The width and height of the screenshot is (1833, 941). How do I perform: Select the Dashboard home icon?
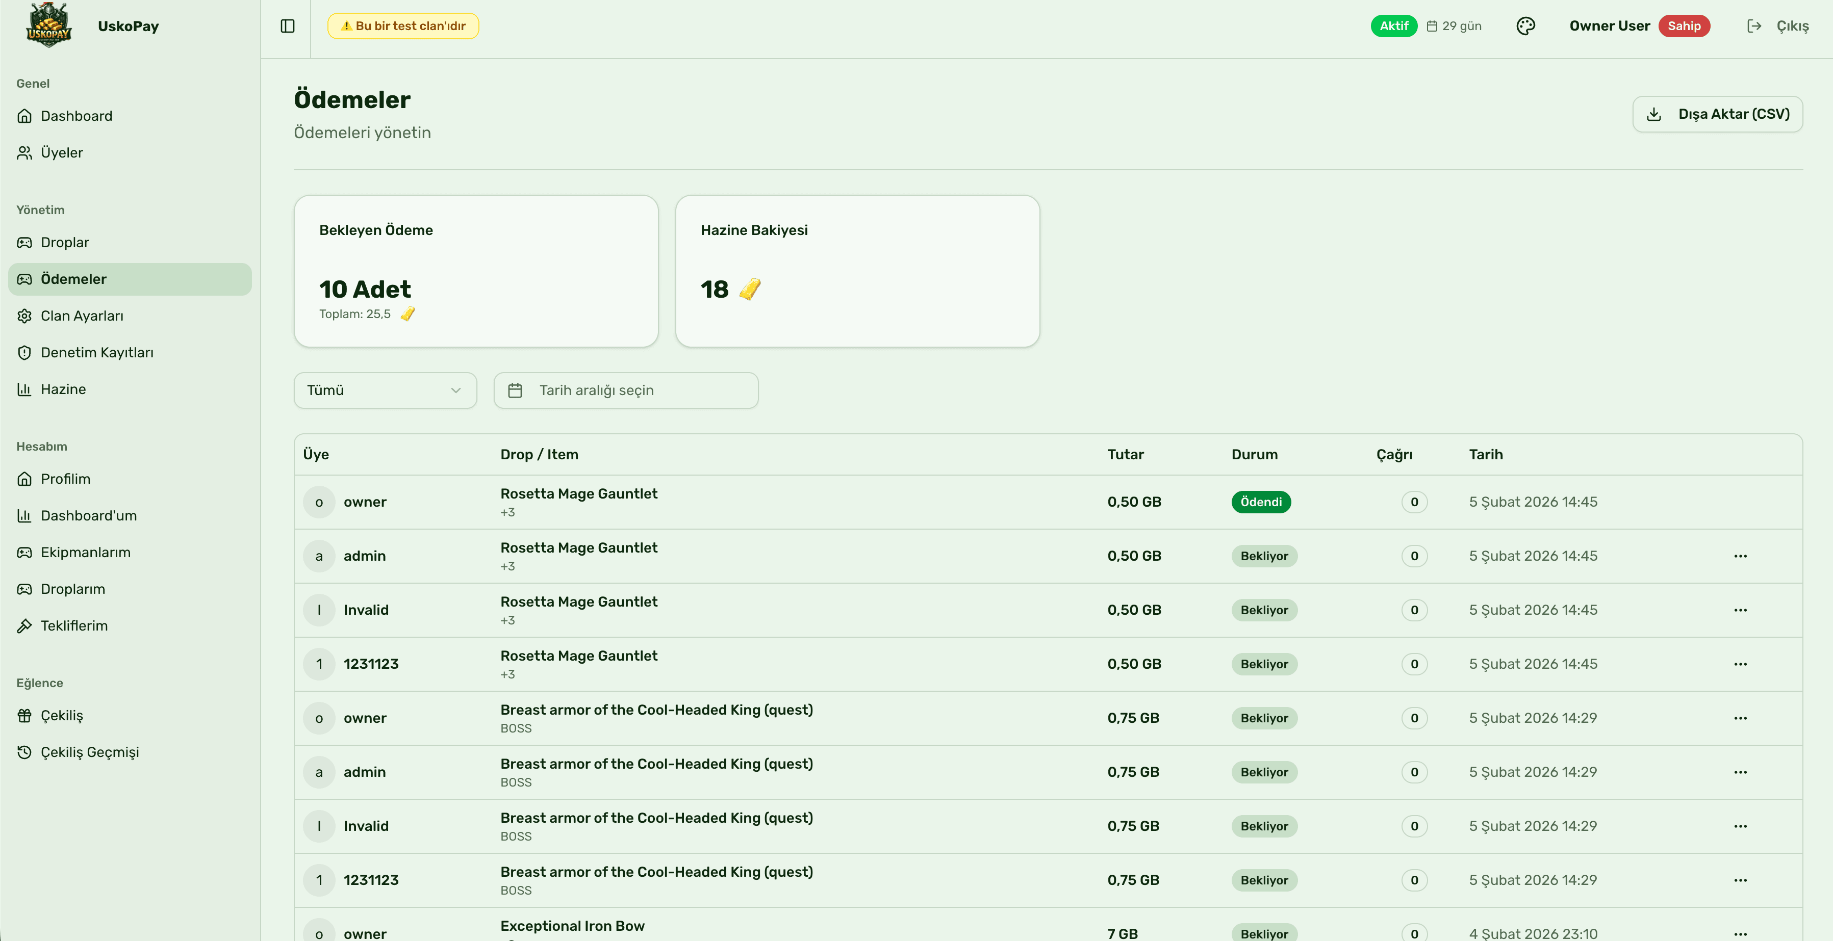pos(24,115)
